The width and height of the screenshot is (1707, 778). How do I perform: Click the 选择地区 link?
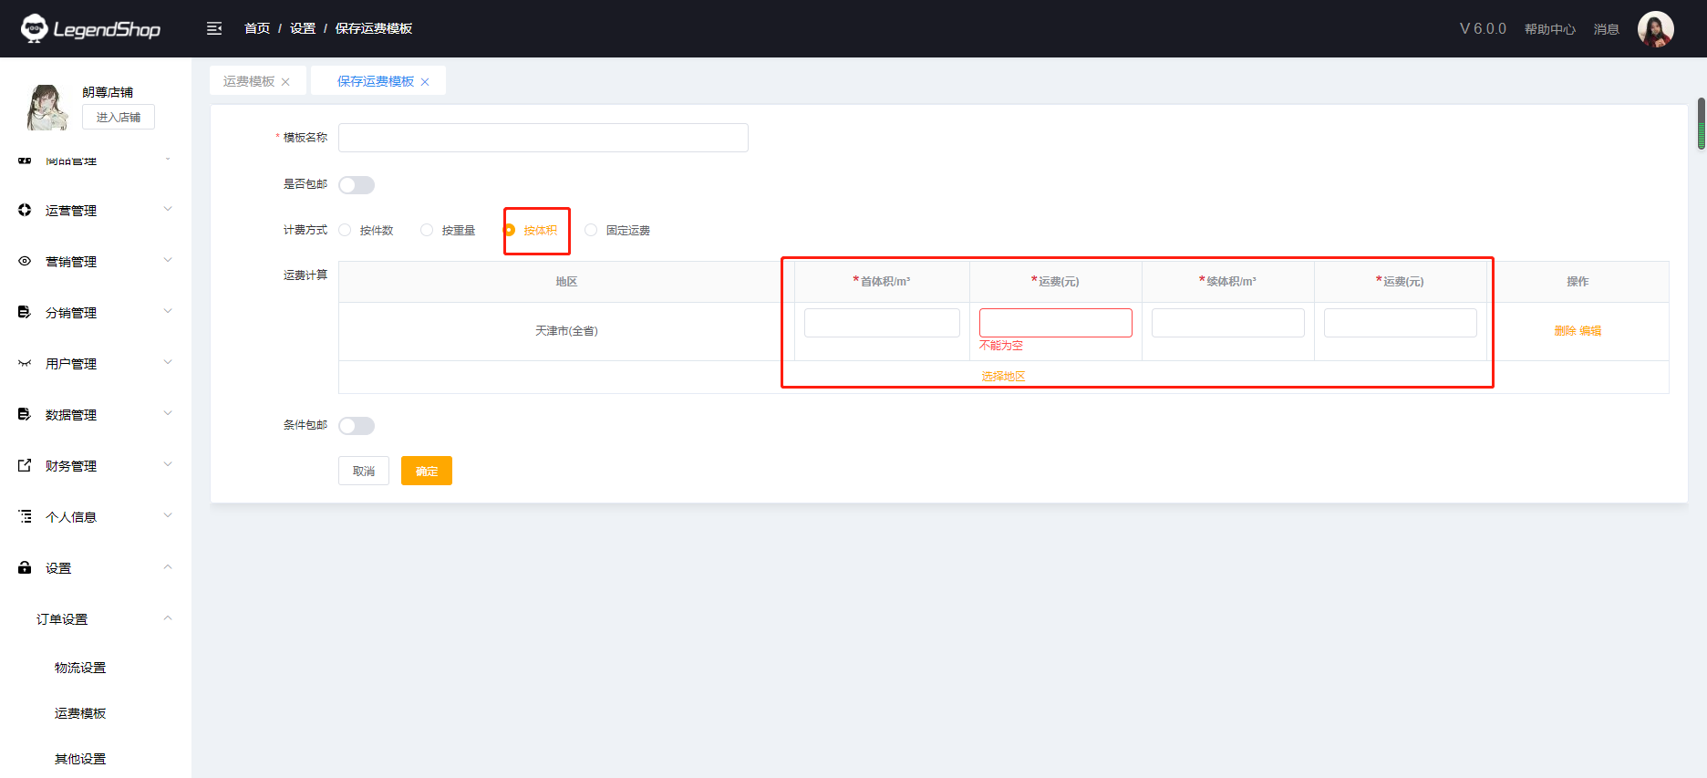(1003, 376)
